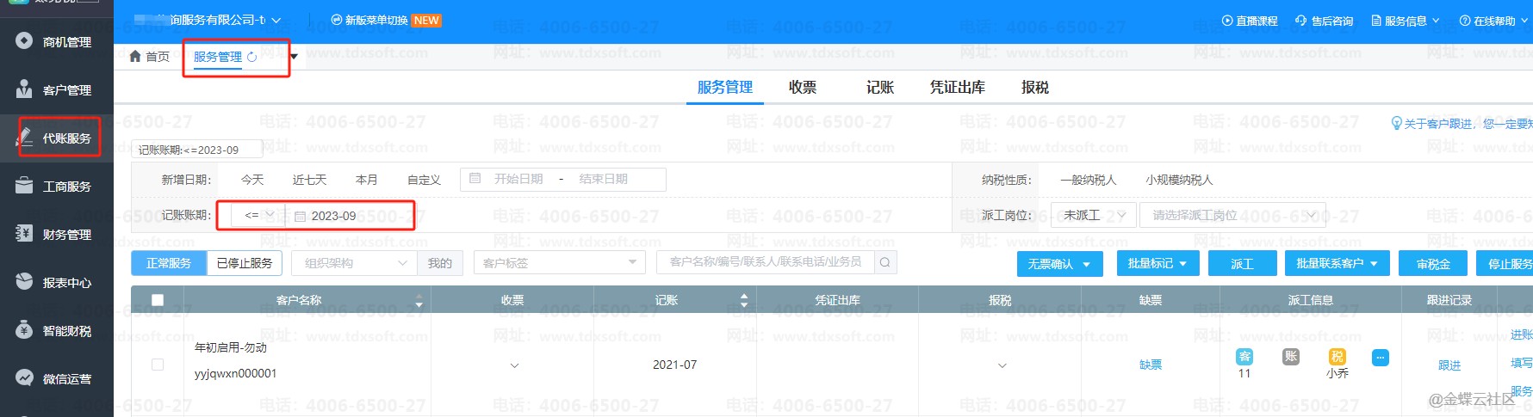Click the orange 税 badge icon
Screen dimensions: 1533x417
tap(1337, 357)
